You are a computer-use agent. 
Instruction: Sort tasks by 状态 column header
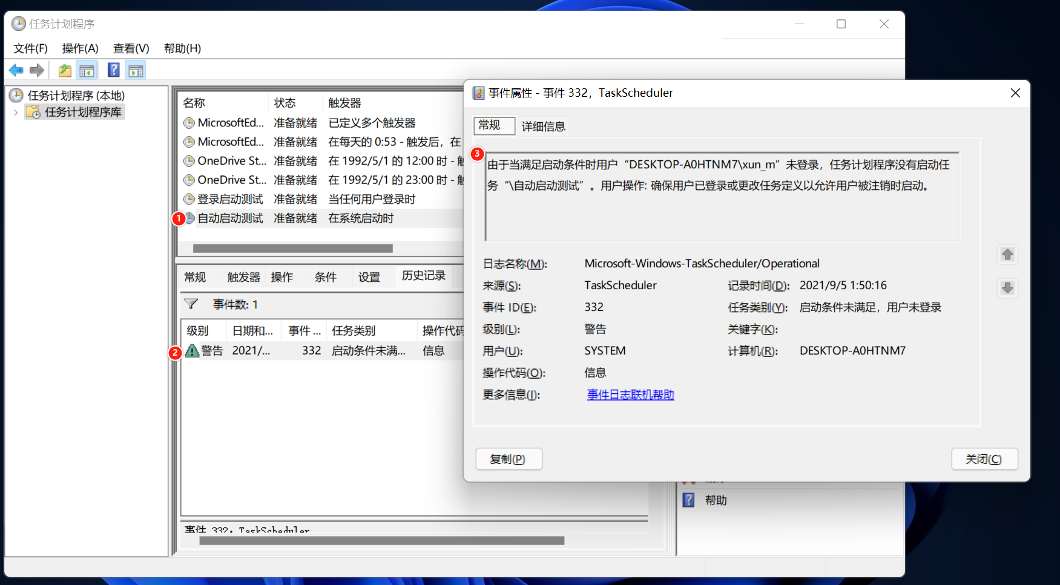295,103
